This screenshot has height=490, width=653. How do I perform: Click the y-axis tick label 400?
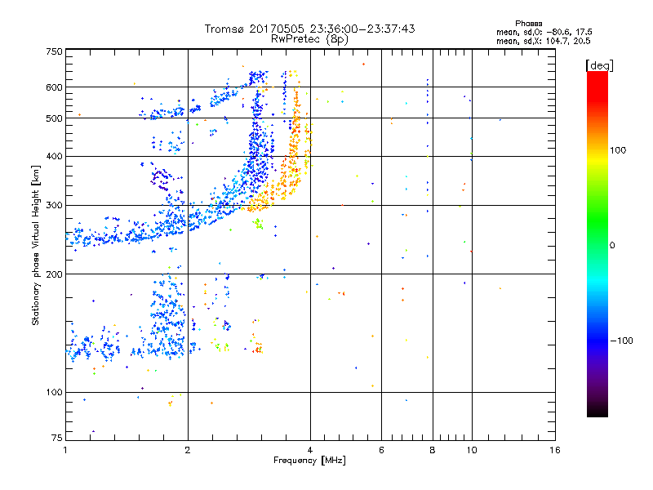click(x=54, y=156)
